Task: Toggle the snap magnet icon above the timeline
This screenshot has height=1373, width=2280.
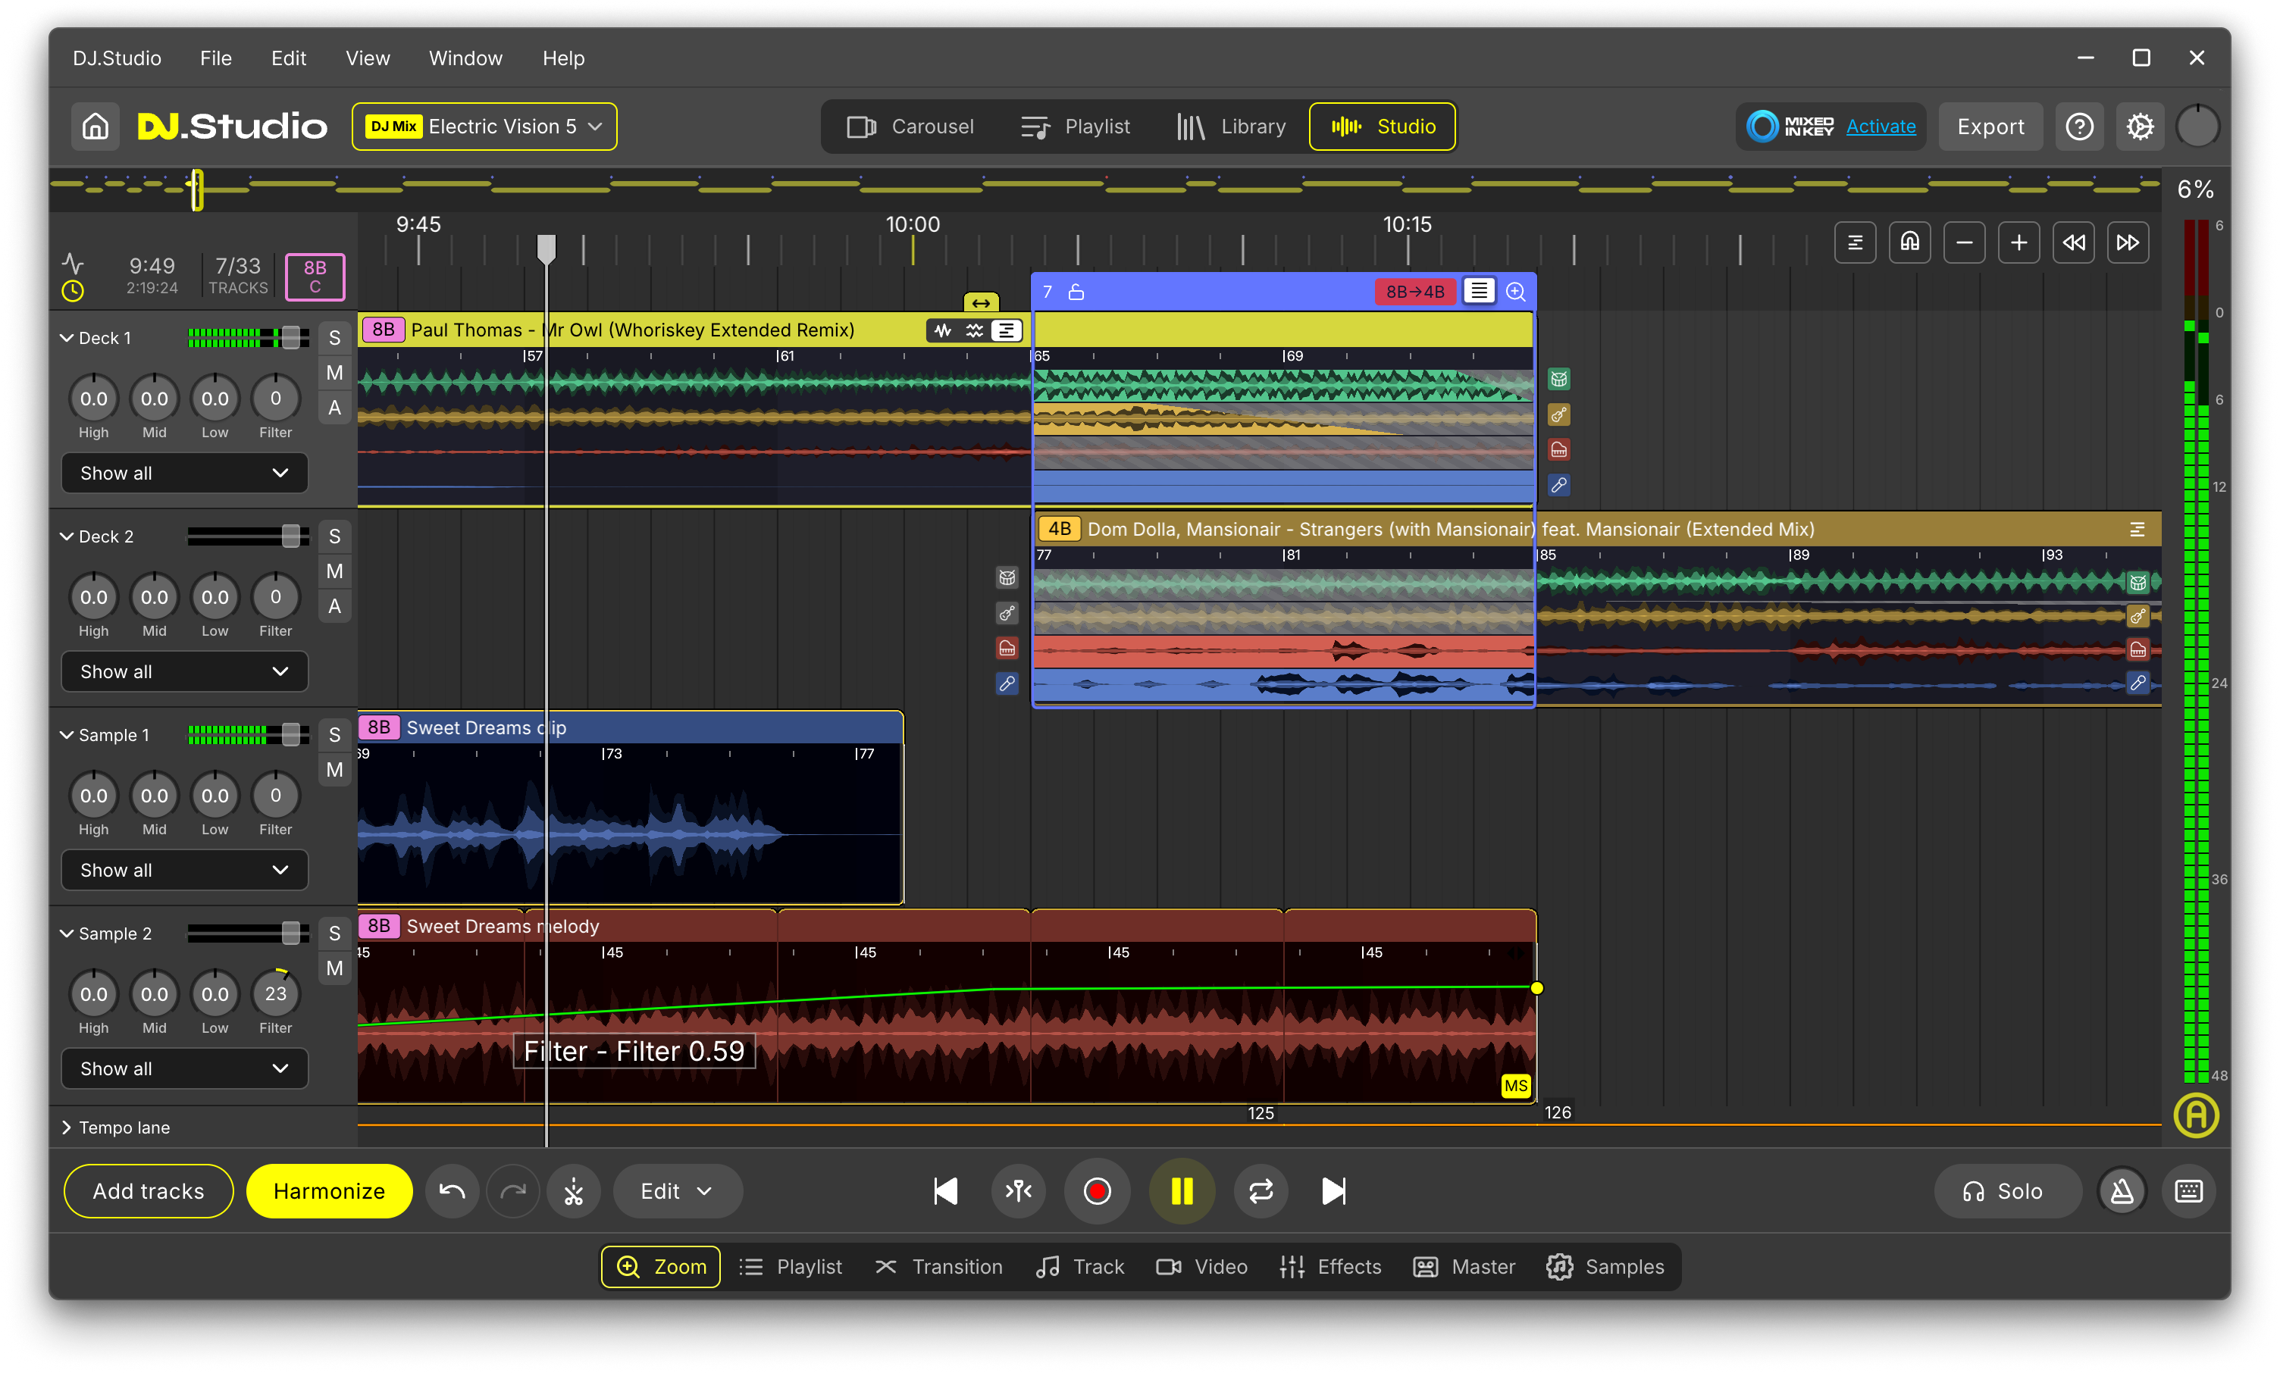Action: (1910, 242)
